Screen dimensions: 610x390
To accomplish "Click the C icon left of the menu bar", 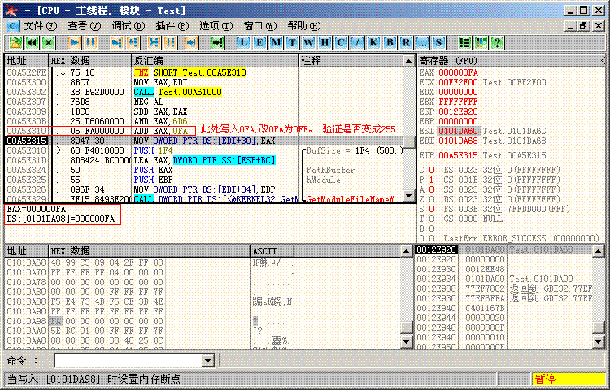I will 13,26.
